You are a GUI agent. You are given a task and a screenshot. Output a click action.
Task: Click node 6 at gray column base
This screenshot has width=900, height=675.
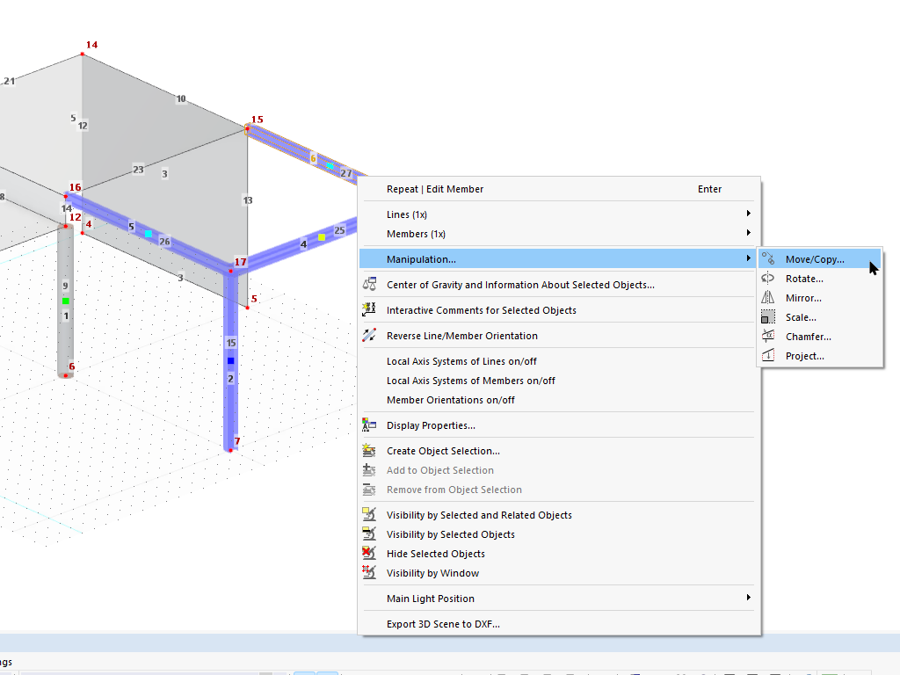(65, 375)
